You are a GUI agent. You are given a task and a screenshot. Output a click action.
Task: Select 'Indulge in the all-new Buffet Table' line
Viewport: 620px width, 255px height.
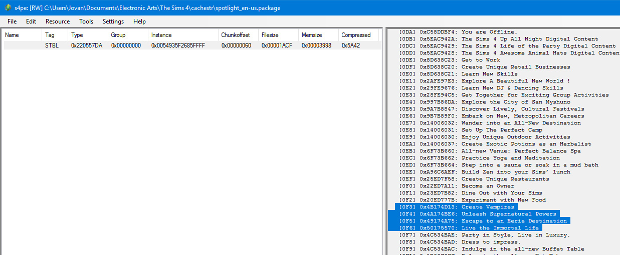click(492, 249)
